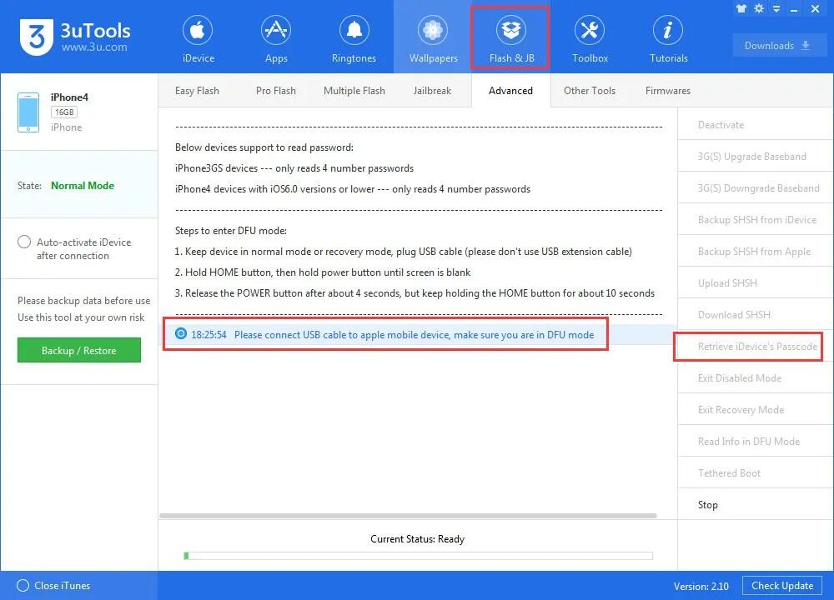This screenshot has width=834, height=600.
Task: Click the Current Status: Ready text
Action: pyautogui.click(x=418, y=539)
